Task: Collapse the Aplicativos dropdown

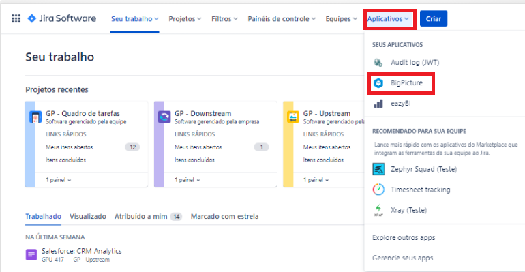Action: click(x=389, y=18)
